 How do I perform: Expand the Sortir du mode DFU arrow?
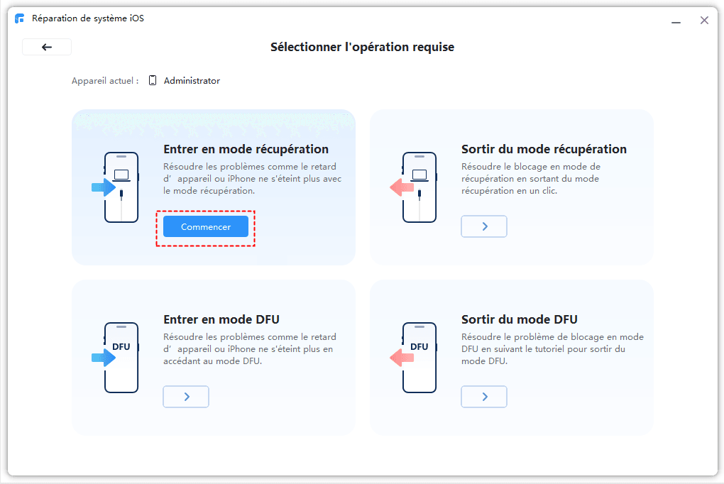(484, 397)
